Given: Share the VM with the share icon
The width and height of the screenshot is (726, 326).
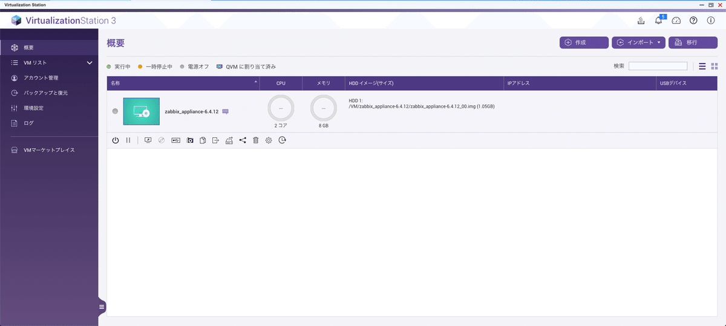Looking at the screenshot, I should click(x=243, y=140).
